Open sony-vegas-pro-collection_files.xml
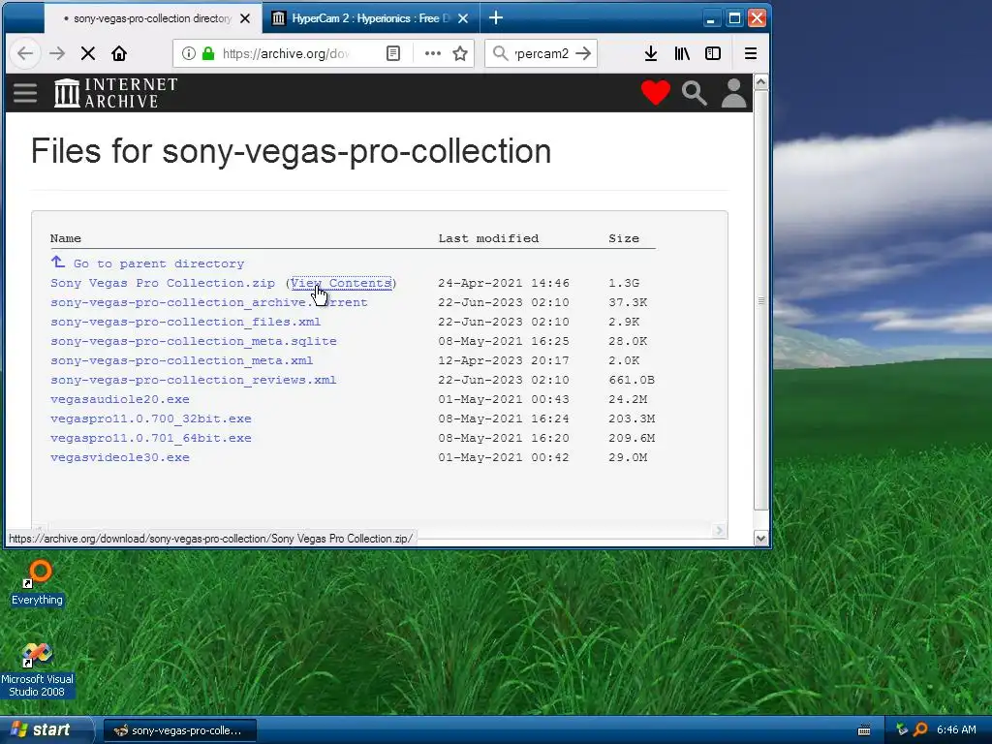992x744 pixels. click(185, 322)
